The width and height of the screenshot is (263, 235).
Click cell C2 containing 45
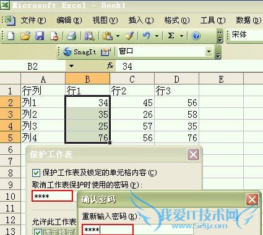pyautogui.click(x=132, y=102)
